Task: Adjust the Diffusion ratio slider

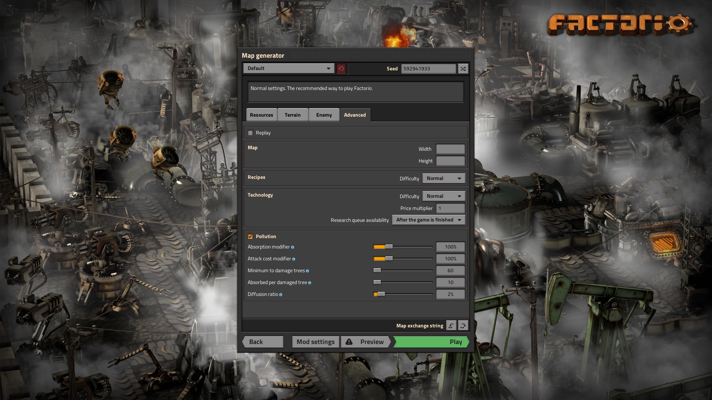Action: (x=403, y=294)
